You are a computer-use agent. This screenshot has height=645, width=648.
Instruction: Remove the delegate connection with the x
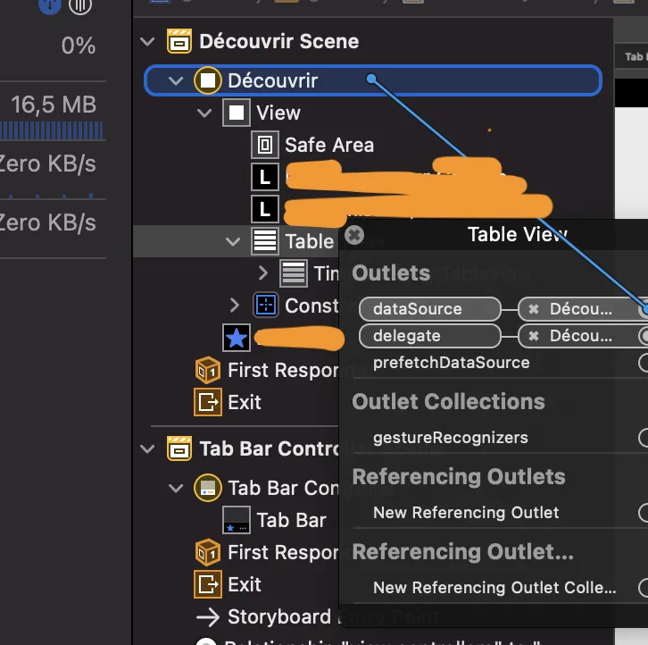(534, 336)
